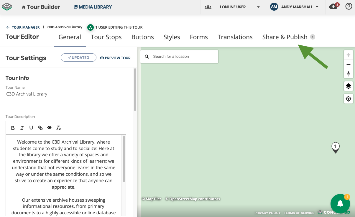Toggle bold in the Tour Description editor
The width and height of the screenshot is (355, 217).
pos(13,128)
